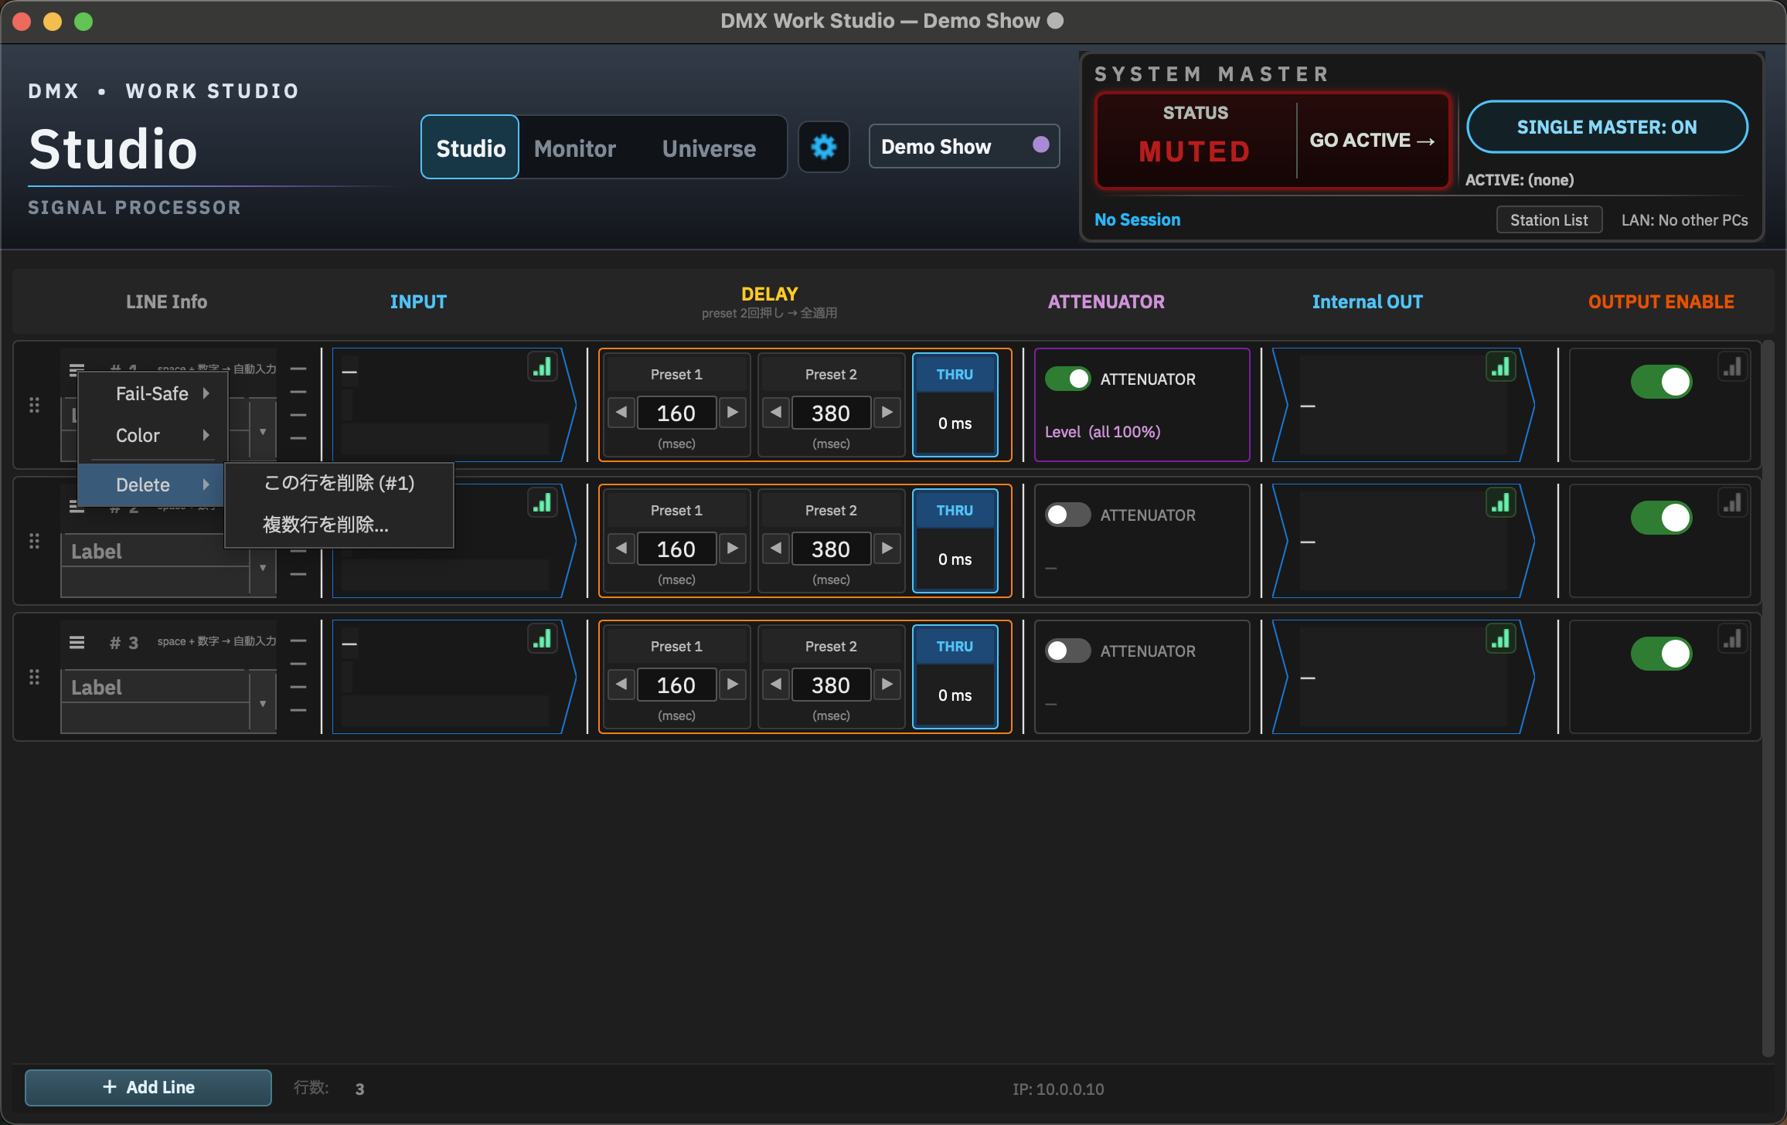1787x1125 pixels.
Task: Choose 複数行を削除... from submenu
Action: [x=339, y=525]
